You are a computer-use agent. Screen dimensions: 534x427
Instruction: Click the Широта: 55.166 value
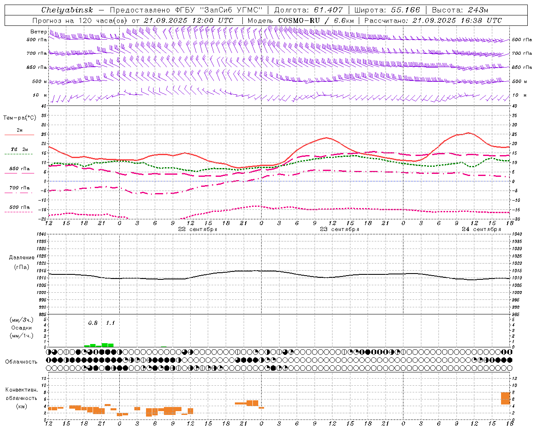pos(387,10)
